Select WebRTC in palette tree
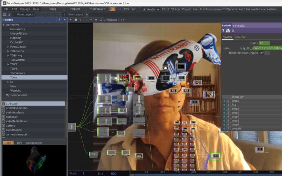 point(15,91)
